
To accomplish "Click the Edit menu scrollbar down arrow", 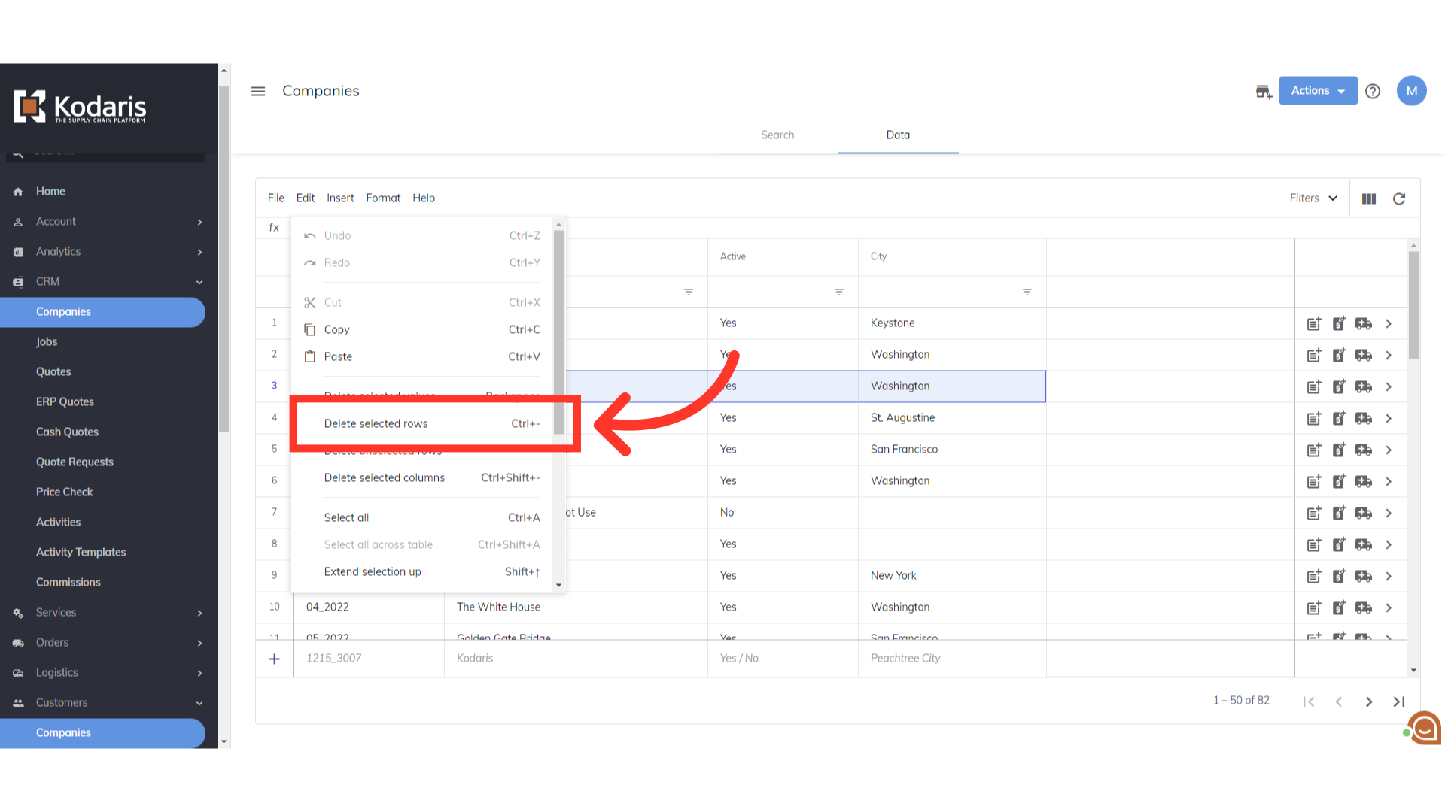I will click(558, 585).
